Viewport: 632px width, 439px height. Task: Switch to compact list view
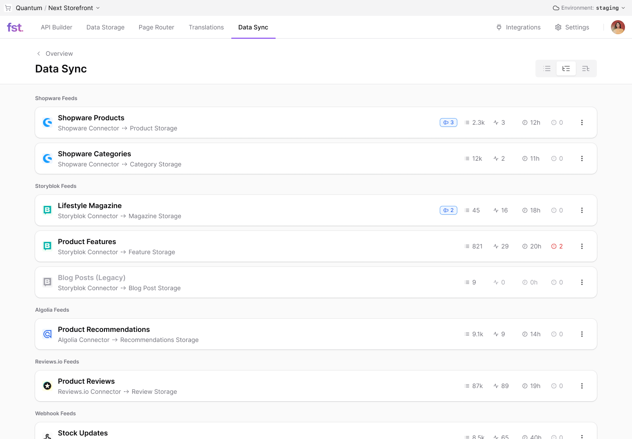click(547, 68)
